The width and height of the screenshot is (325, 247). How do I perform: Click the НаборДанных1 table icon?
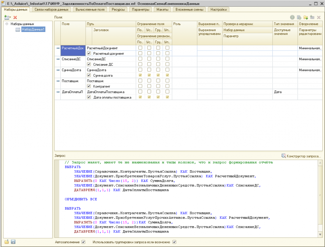click(x=18, y=29)
